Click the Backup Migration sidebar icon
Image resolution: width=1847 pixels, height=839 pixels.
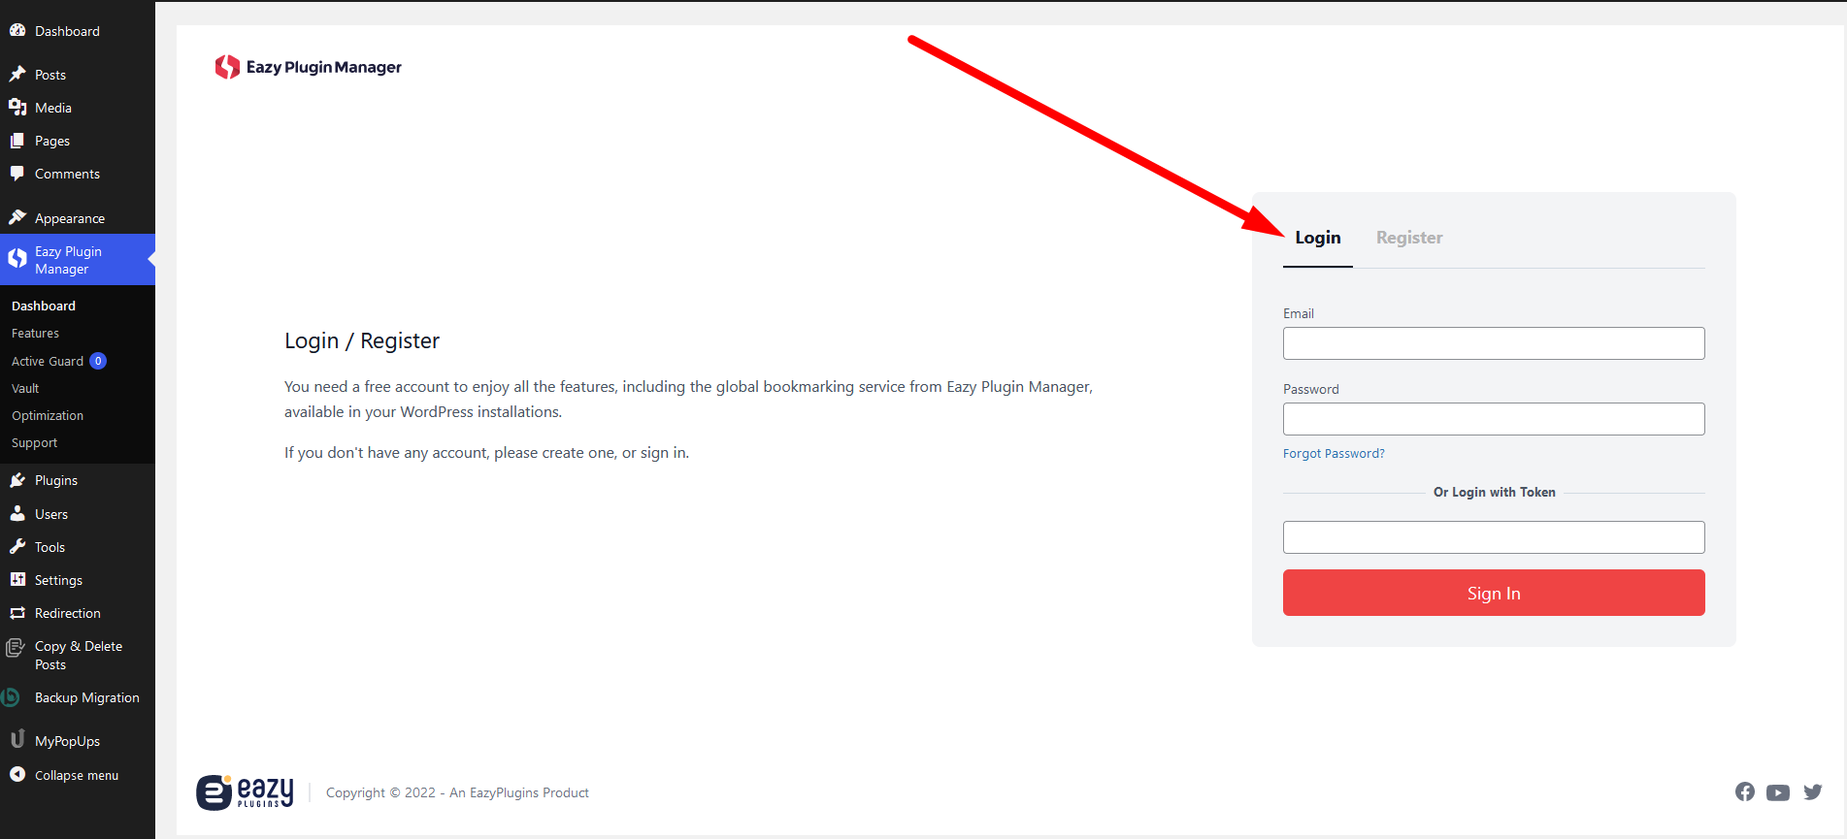click(13, 697)
